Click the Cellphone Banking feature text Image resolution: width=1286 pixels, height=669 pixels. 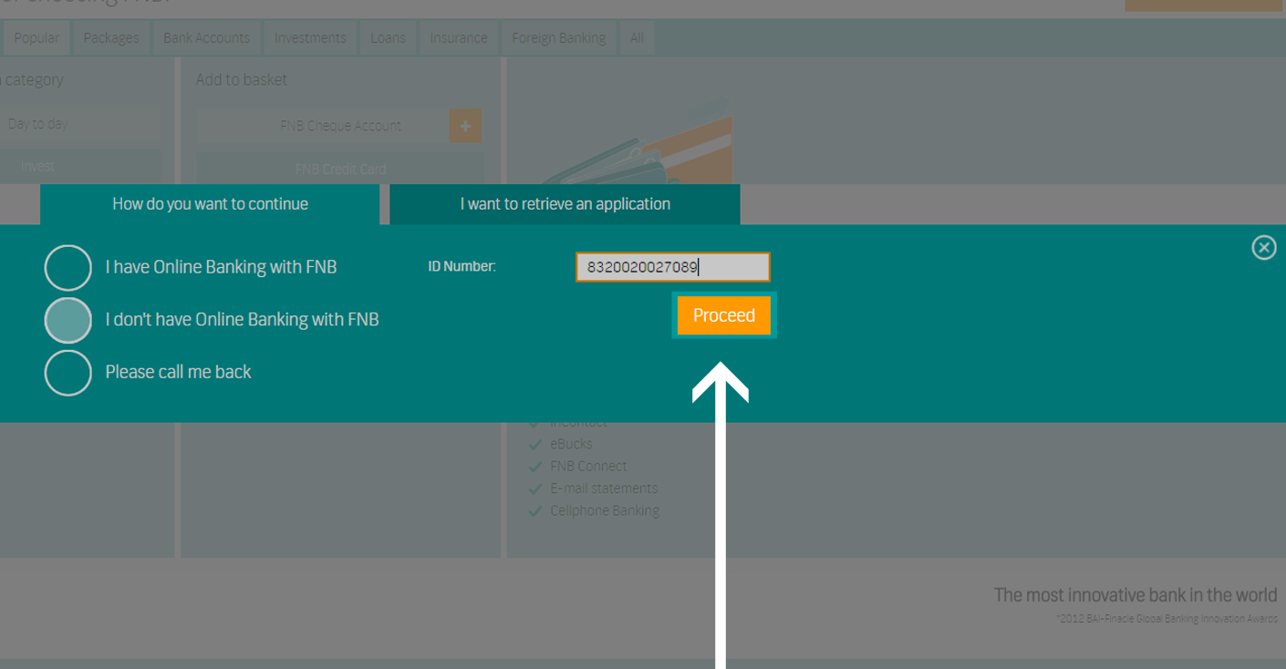tap(605, 510)
